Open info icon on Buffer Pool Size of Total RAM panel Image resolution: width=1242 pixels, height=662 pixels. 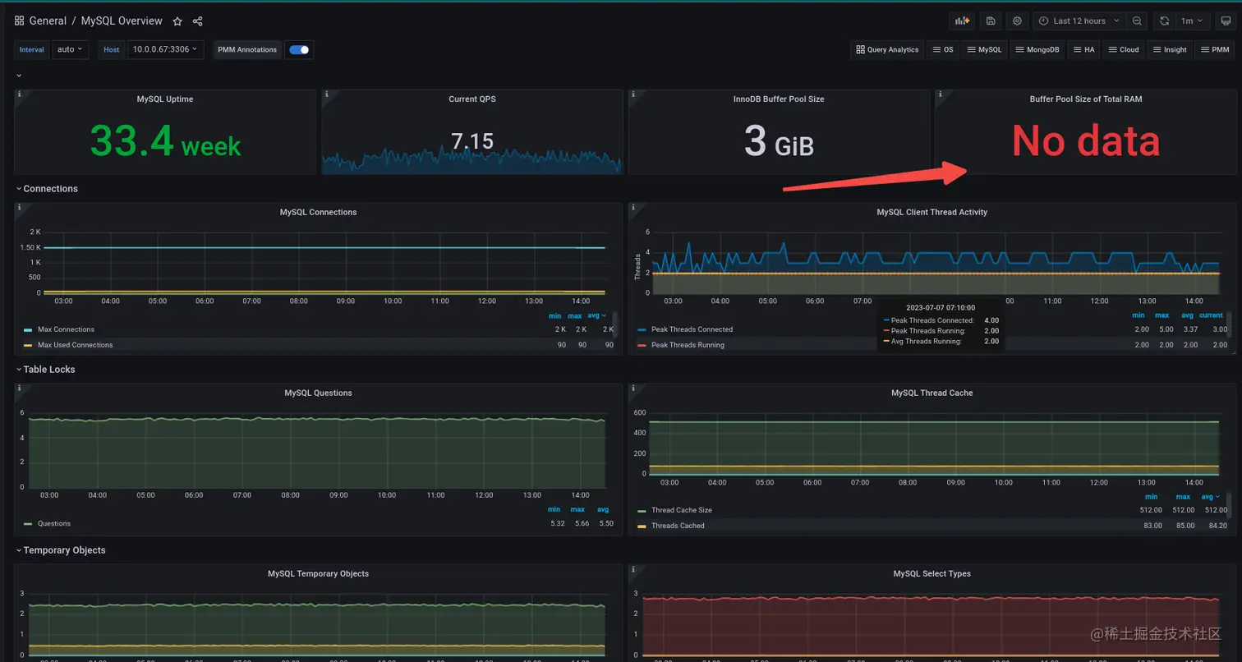(x=941, y=94)
